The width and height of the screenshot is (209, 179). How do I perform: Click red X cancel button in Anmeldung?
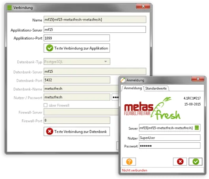[180, 162]
